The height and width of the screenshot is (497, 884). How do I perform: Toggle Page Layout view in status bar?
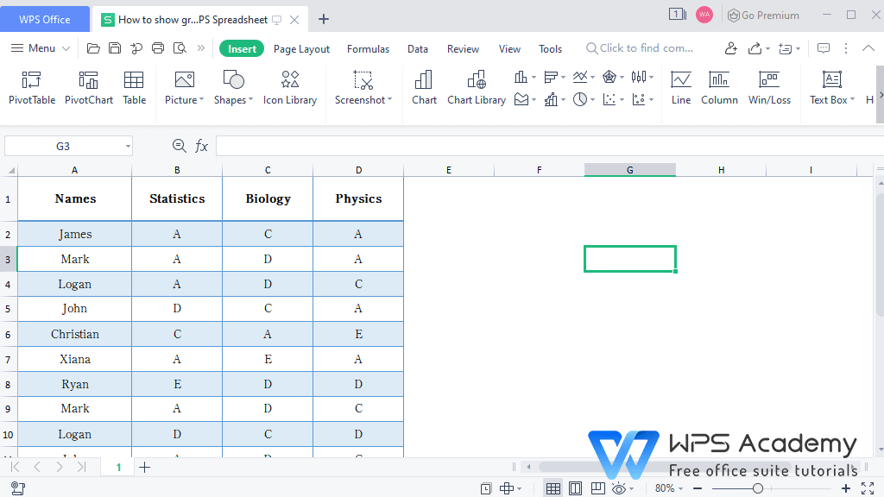click(577, 488)
